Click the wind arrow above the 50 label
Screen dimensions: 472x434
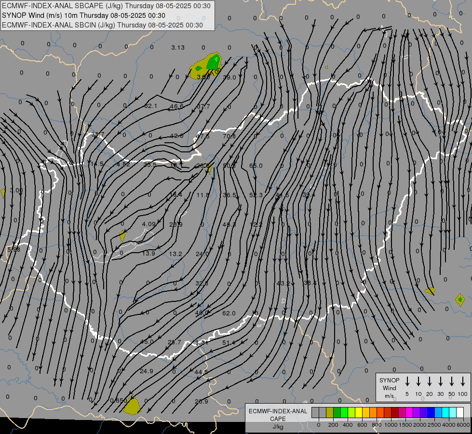pyautogui.click(x=452, y=381)
